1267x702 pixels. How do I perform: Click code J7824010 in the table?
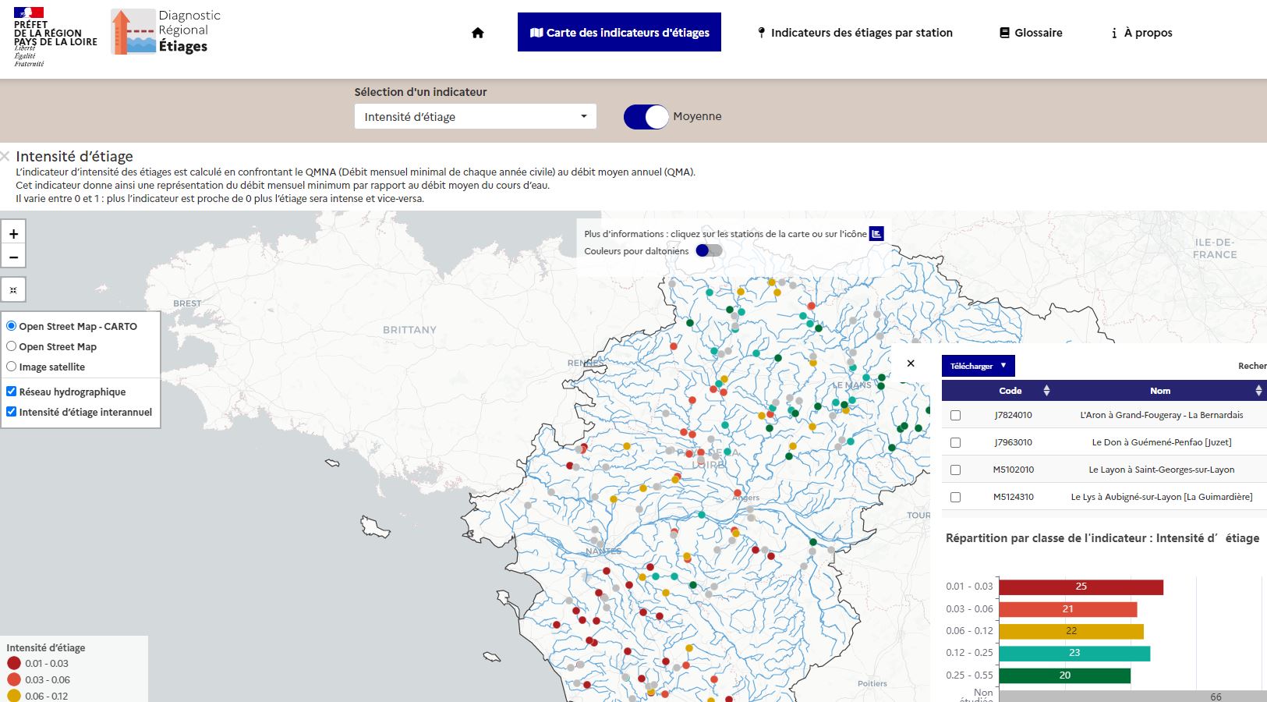tap(1013, 415)
